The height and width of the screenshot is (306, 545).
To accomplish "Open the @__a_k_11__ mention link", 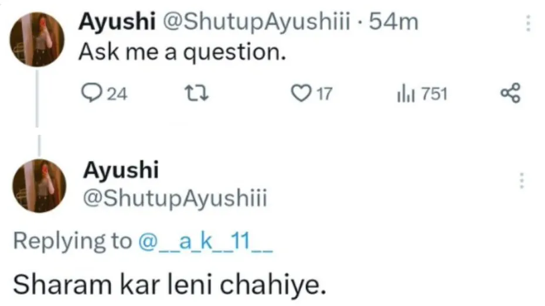I will pyautogui.click(x=205, y=241).
